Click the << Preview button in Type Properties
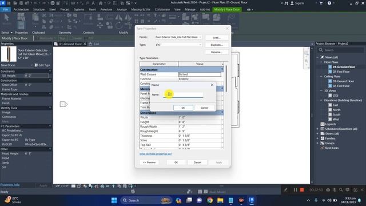The image size is (366, 206). (x=149, y=163)
